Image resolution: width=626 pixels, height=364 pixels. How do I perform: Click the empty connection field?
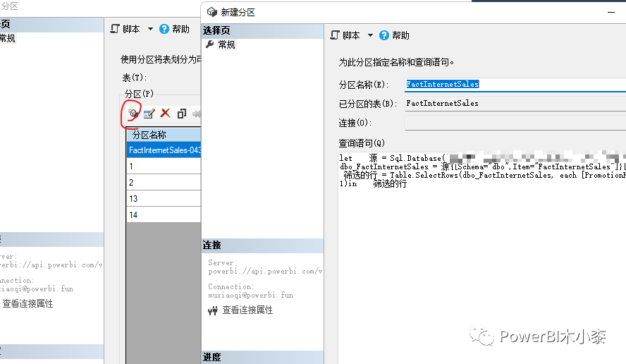coord(515,123)
